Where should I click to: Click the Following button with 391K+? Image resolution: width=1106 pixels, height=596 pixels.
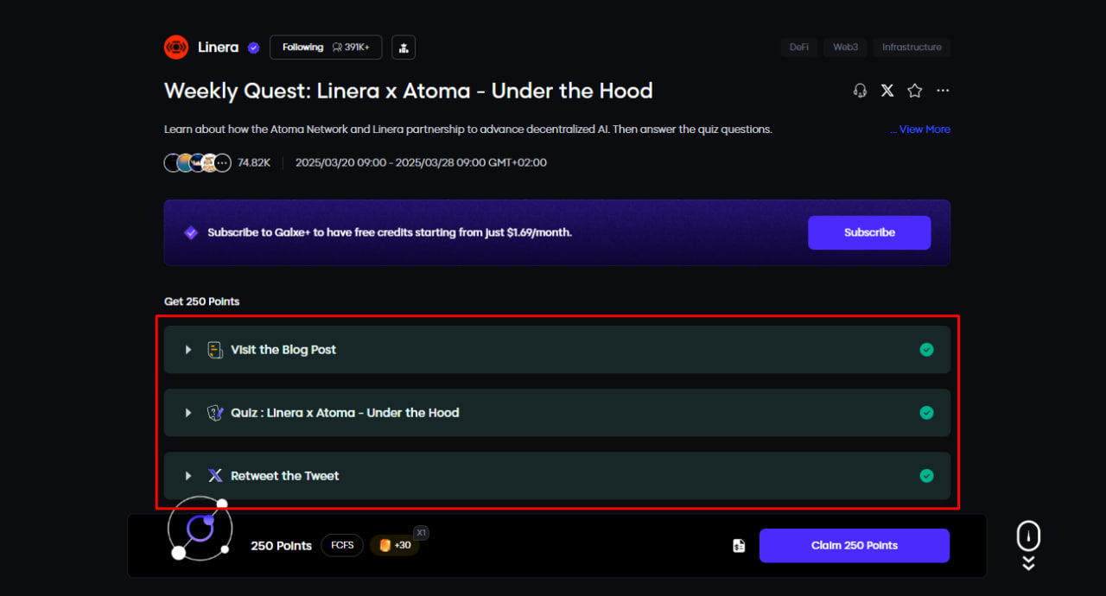click(x=326, y=48)
